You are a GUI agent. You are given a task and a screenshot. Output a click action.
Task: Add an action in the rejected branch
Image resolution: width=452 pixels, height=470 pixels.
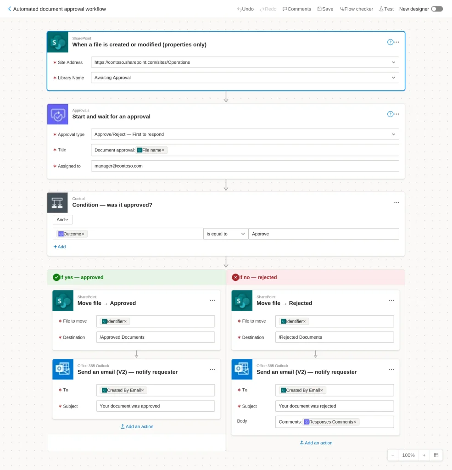(x=316, y=443)
